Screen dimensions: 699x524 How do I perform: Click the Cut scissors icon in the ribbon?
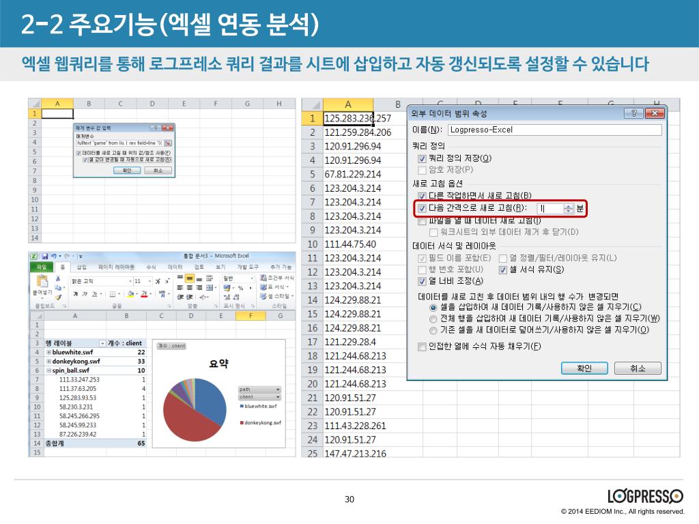coord(58,278)
